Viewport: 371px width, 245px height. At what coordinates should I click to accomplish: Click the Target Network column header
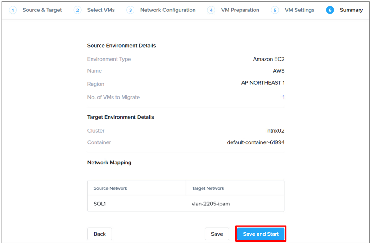coord(208,188)
